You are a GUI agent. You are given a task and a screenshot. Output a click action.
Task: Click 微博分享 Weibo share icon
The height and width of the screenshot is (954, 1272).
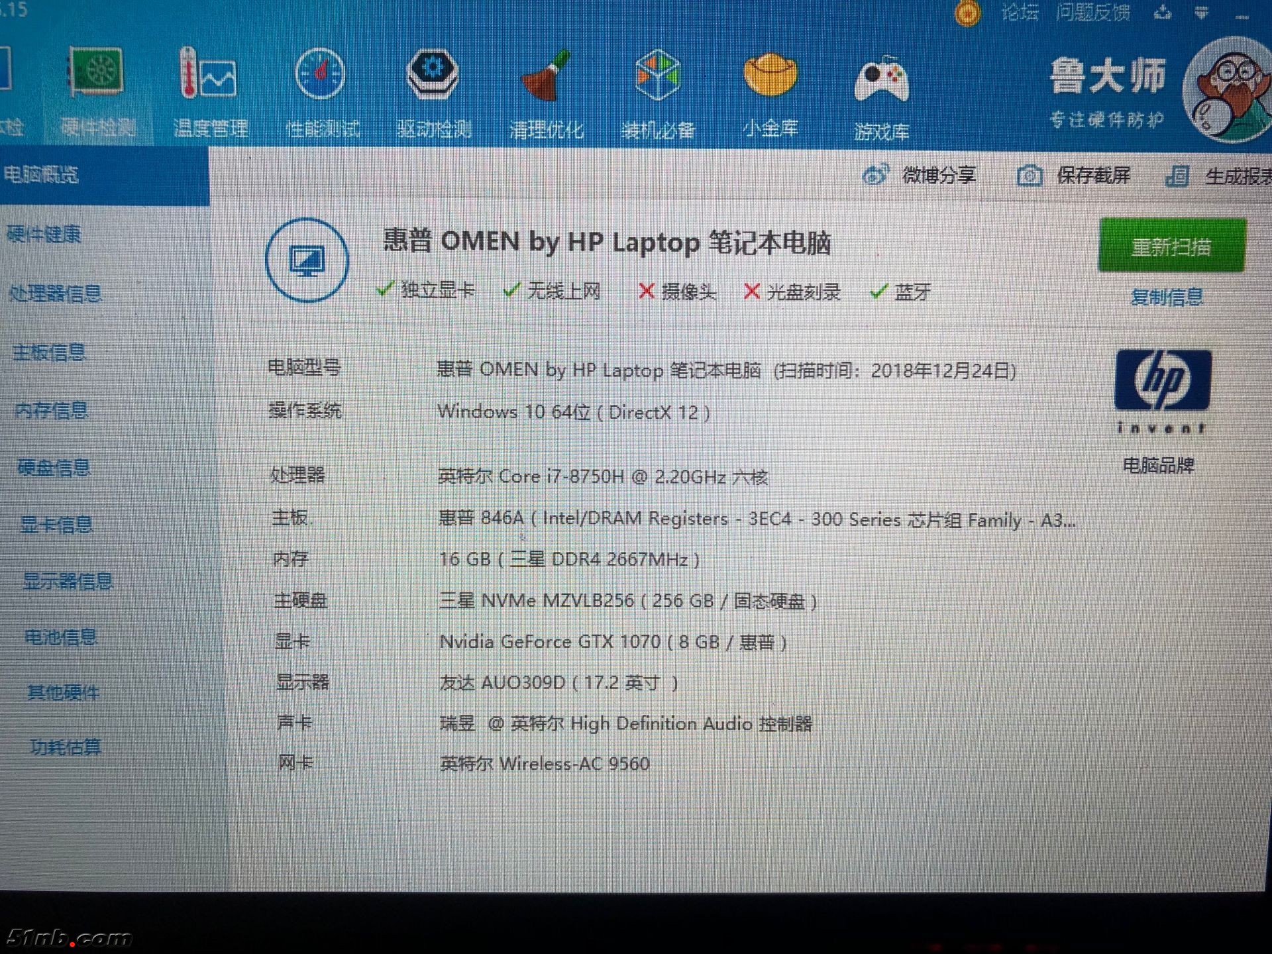[x=876, y=175]
